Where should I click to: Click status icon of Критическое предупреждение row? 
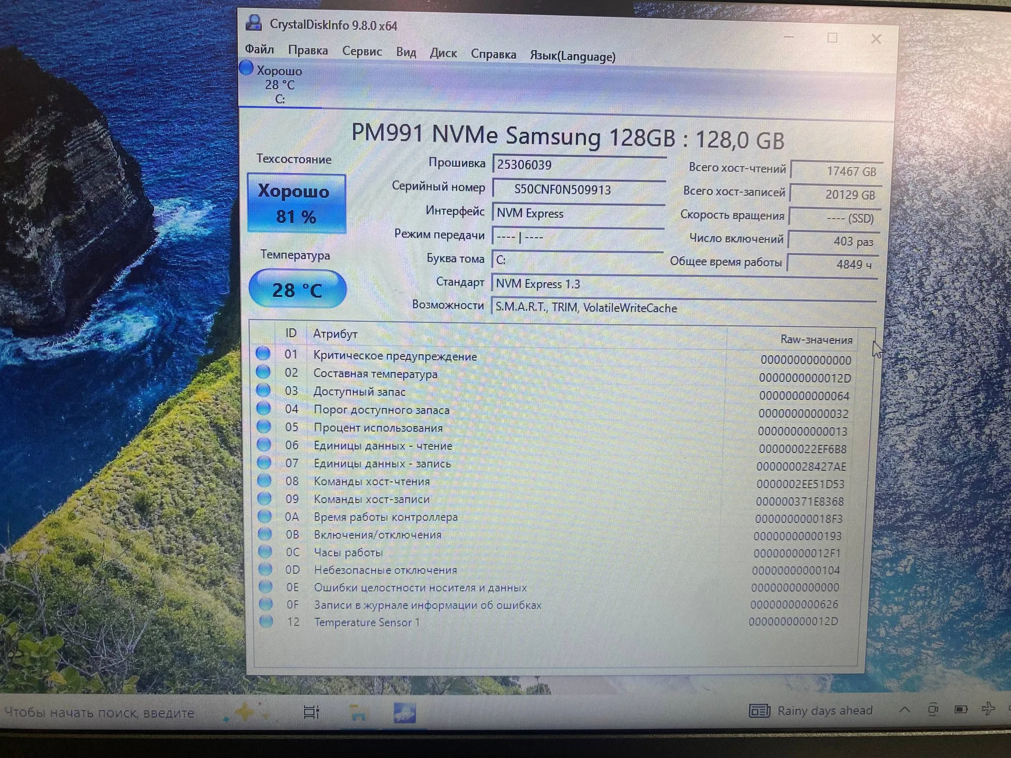click(263, 353)
